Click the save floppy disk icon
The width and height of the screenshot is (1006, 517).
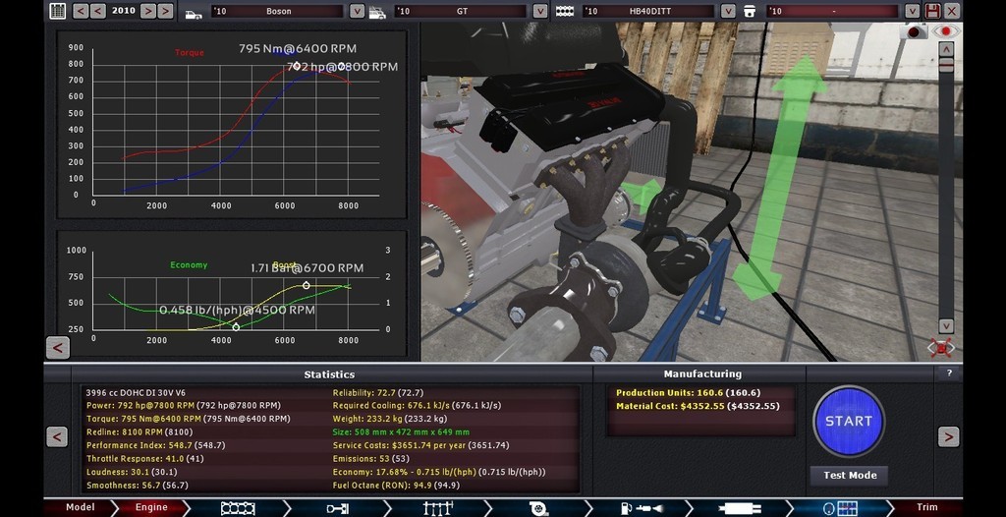point(932,11)
